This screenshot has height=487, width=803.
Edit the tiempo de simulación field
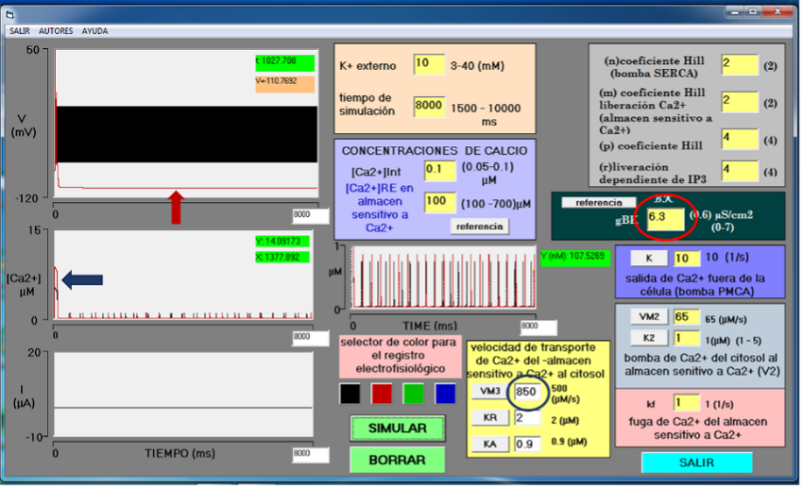pos(428,106)
